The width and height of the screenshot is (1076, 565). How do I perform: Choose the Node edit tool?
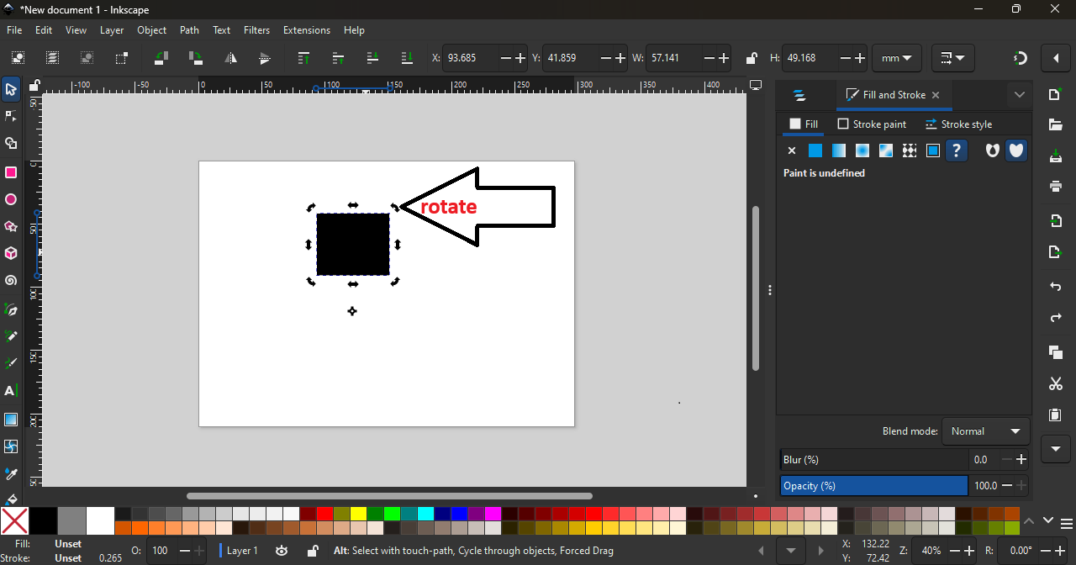tap(11, 117)
